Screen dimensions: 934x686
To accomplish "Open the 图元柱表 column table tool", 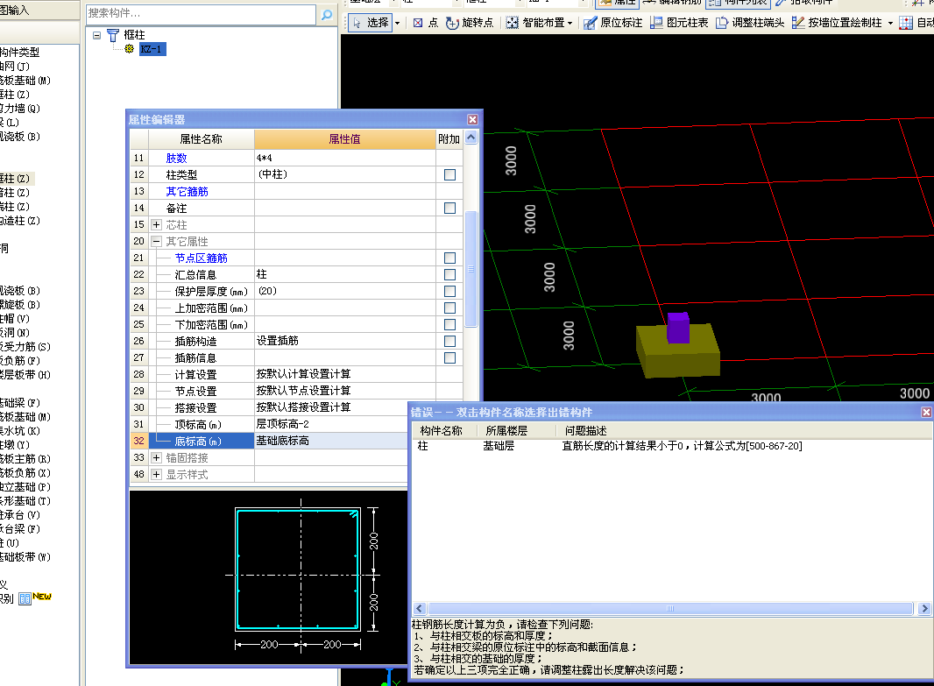I will [679, 23].
